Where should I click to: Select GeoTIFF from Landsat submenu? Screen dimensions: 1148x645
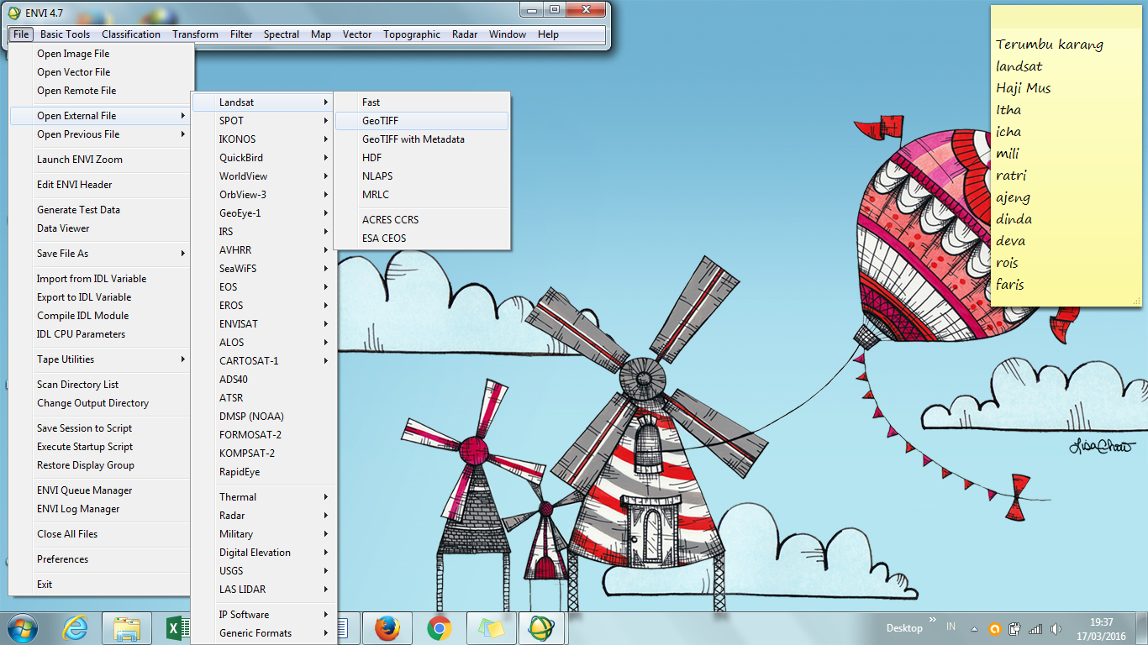click(x=422, y=121)
